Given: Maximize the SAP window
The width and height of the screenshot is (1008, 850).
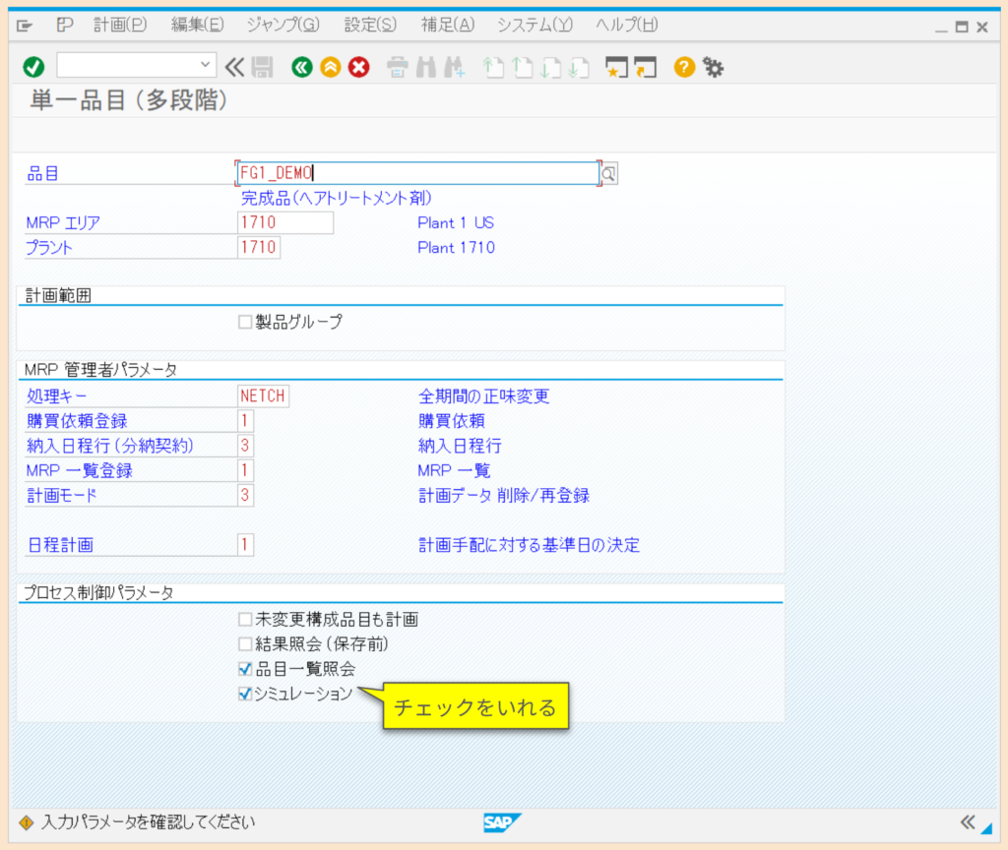Looking at the screenshot, I should [962, 27].
